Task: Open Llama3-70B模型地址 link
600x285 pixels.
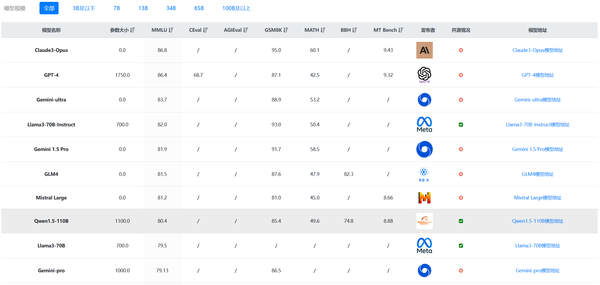Action: pos(538,246)
